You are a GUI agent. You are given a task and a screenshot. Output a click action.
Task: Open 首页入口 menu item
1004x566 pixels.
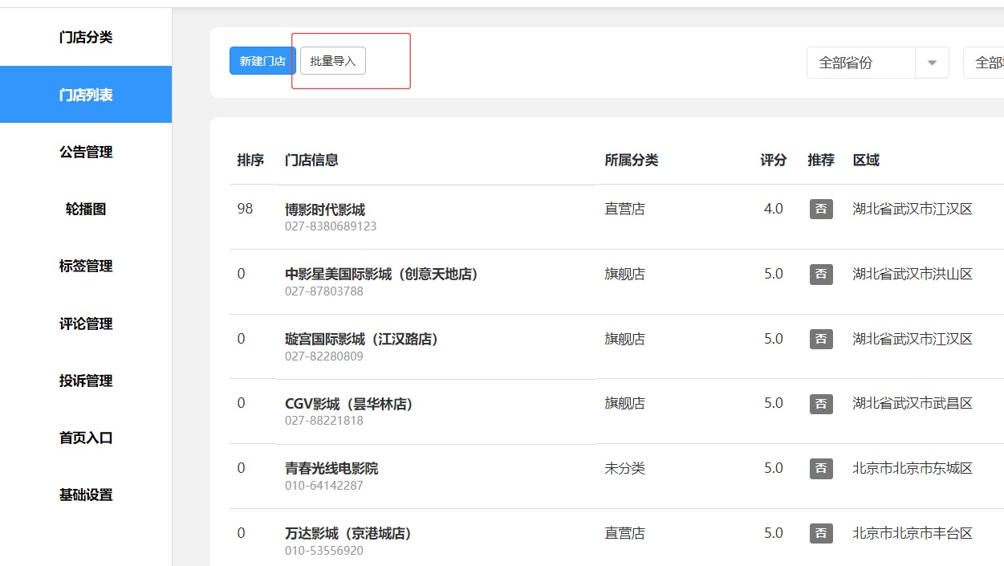point(86,438)
